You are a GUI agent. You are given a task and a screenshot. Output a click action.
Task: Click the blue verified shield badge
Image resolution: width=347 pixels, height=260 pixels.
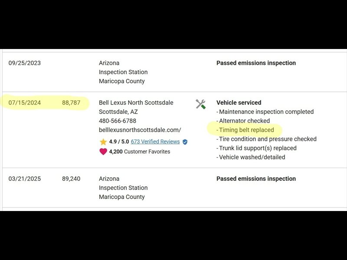click(x=185, y=142)
